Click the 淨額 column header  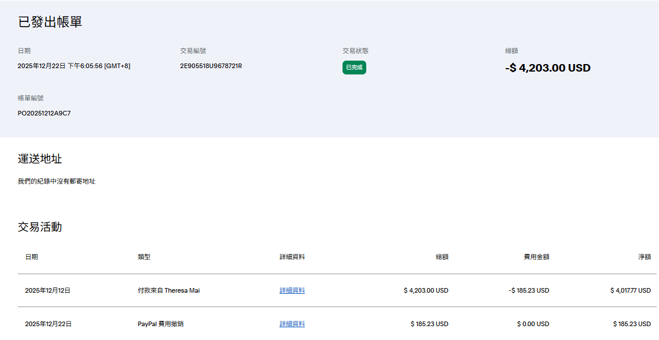(644, 257)
